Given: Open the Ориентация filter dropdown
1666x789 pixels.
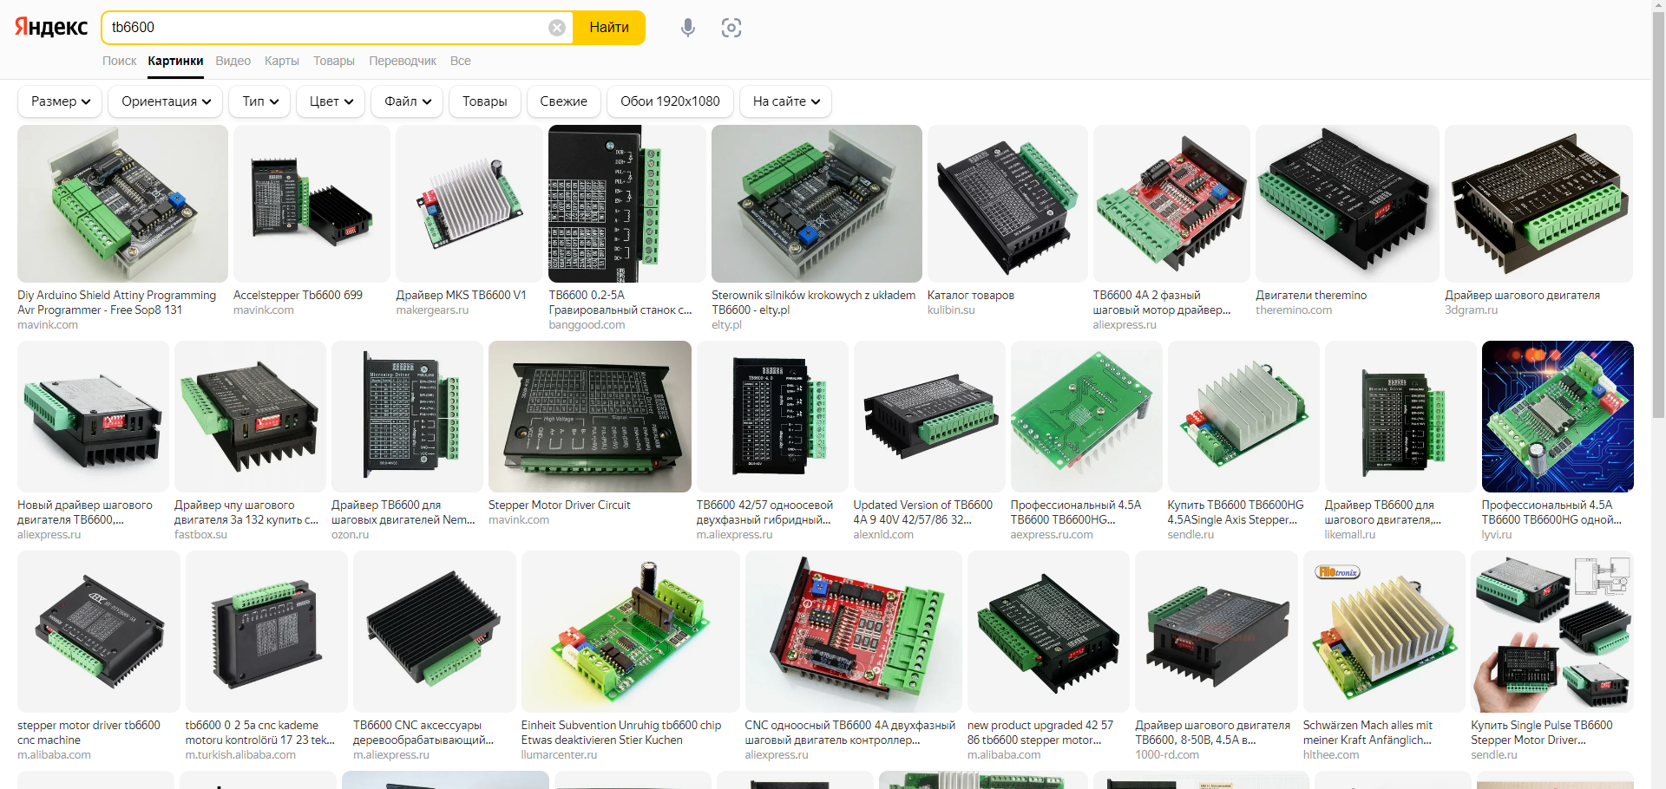Looking at the screenshot, I should click(x=165, y=101).
